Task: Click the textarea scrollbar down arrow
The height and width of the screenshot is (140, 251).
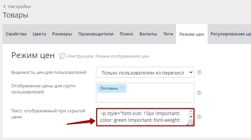Action: click(191, 117)
